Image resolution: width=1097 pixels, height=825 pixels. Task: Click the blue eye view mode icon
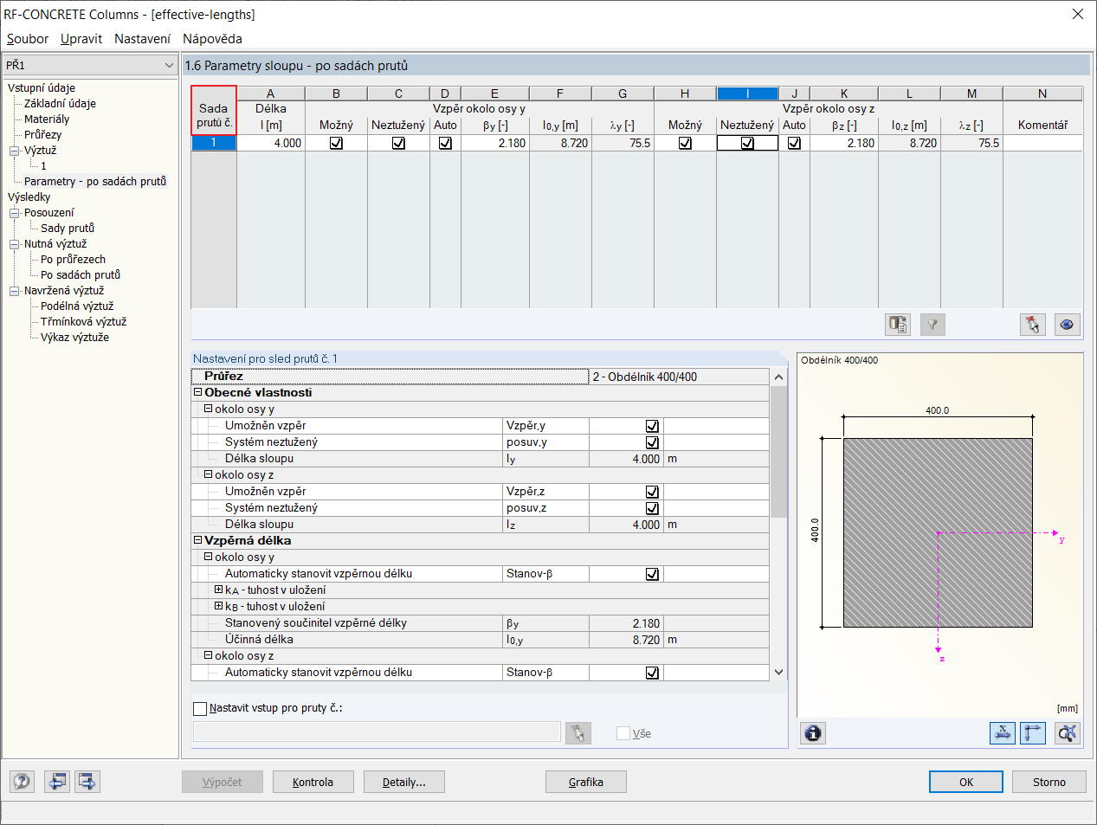coord(1067,325)
